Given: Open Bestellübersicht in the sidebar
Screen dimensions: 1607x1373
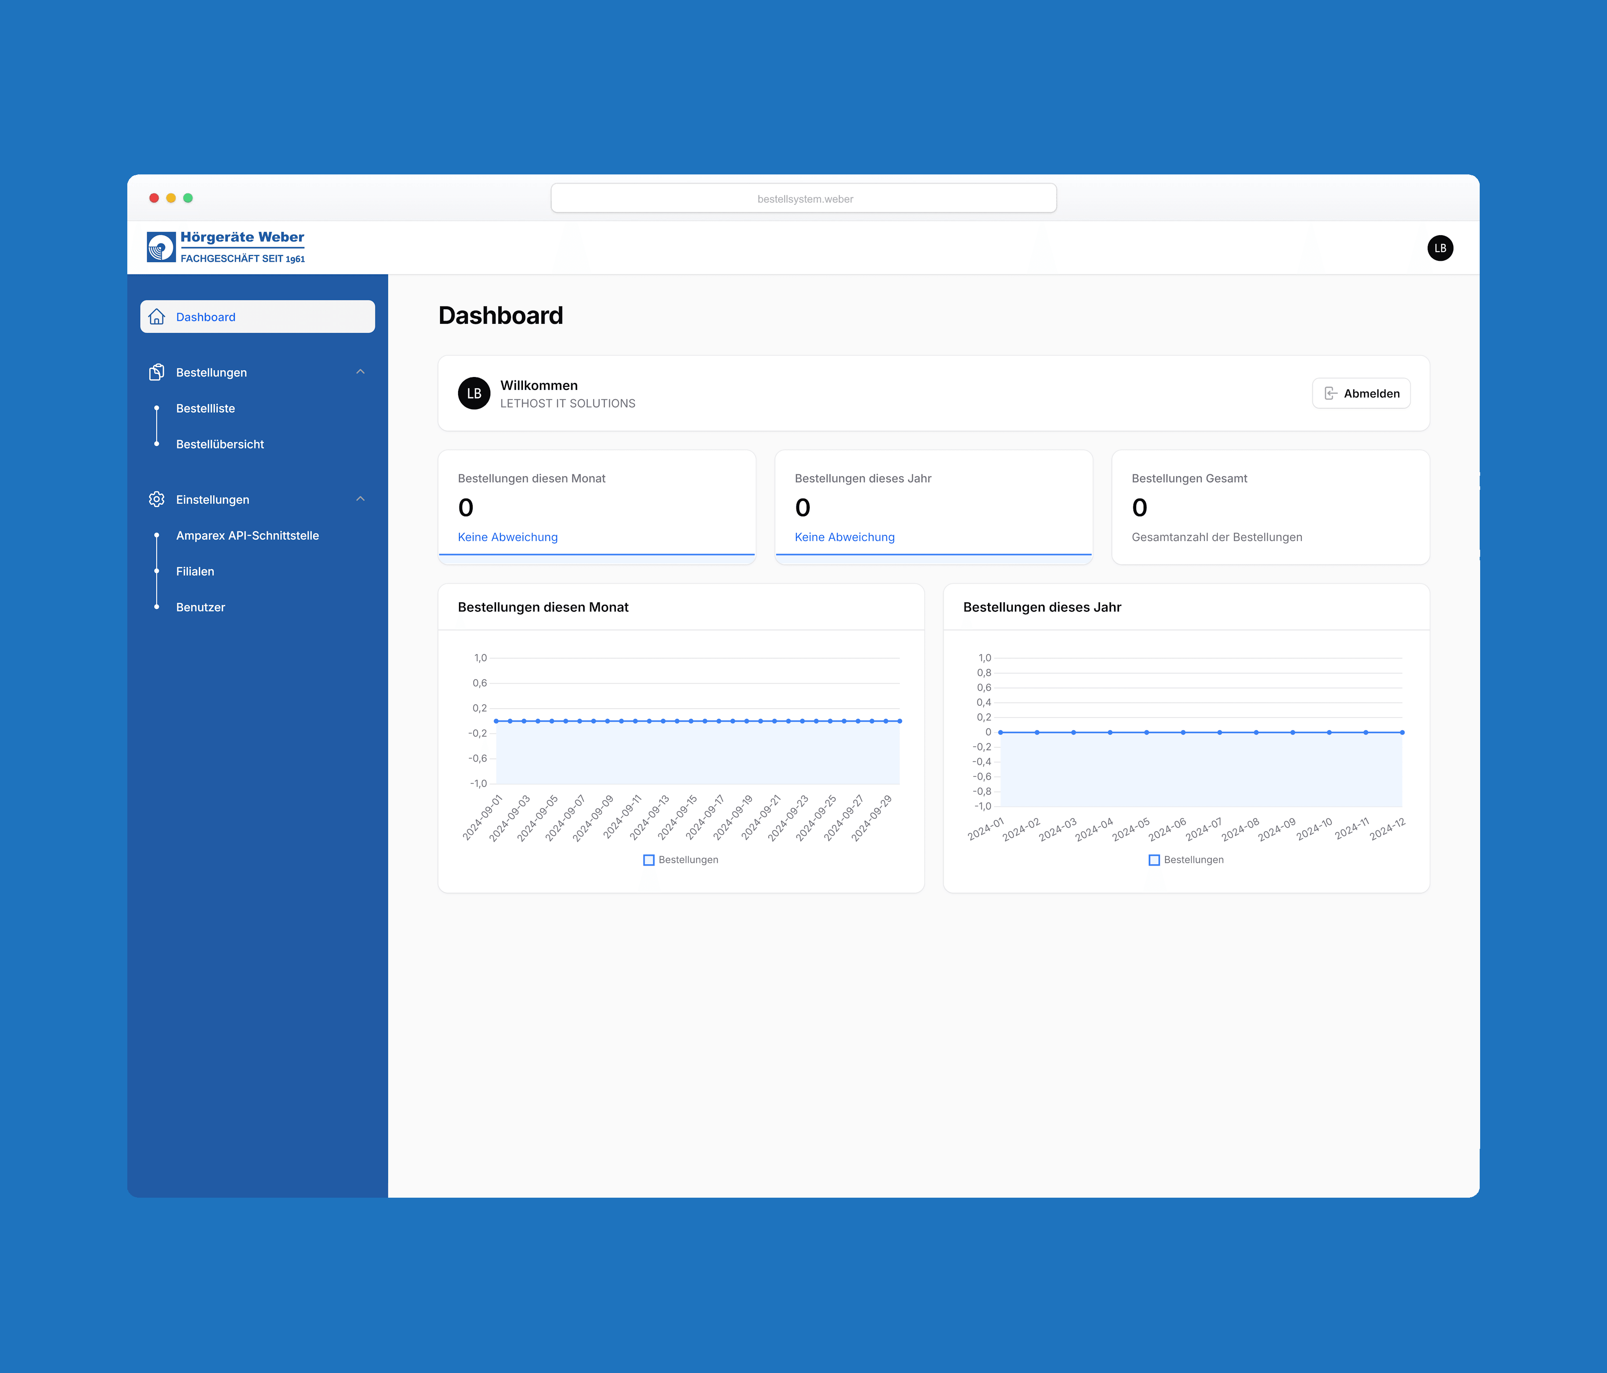Looking at the screenshot, I should point(219,444).
